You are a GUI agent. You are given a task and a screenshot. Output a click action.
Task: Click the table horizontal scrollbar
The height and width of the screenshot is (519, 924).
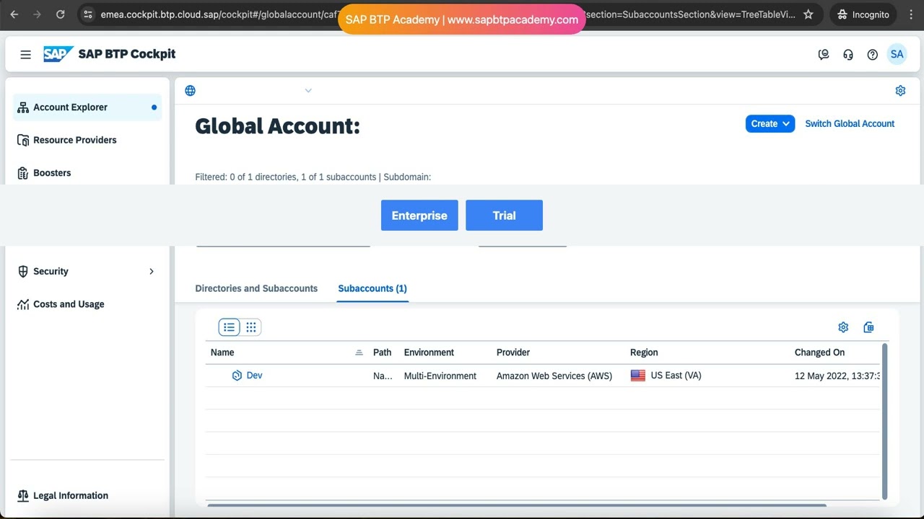517,505
